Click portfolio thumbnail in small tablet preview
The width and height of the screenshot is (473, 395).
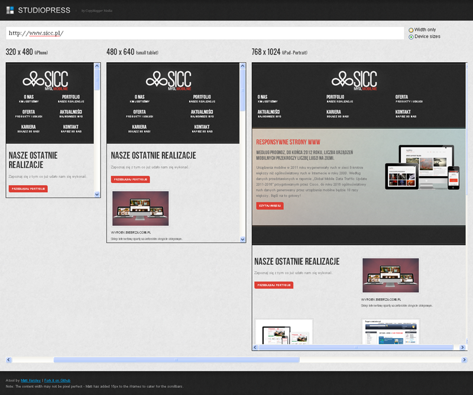click(140, 208)
